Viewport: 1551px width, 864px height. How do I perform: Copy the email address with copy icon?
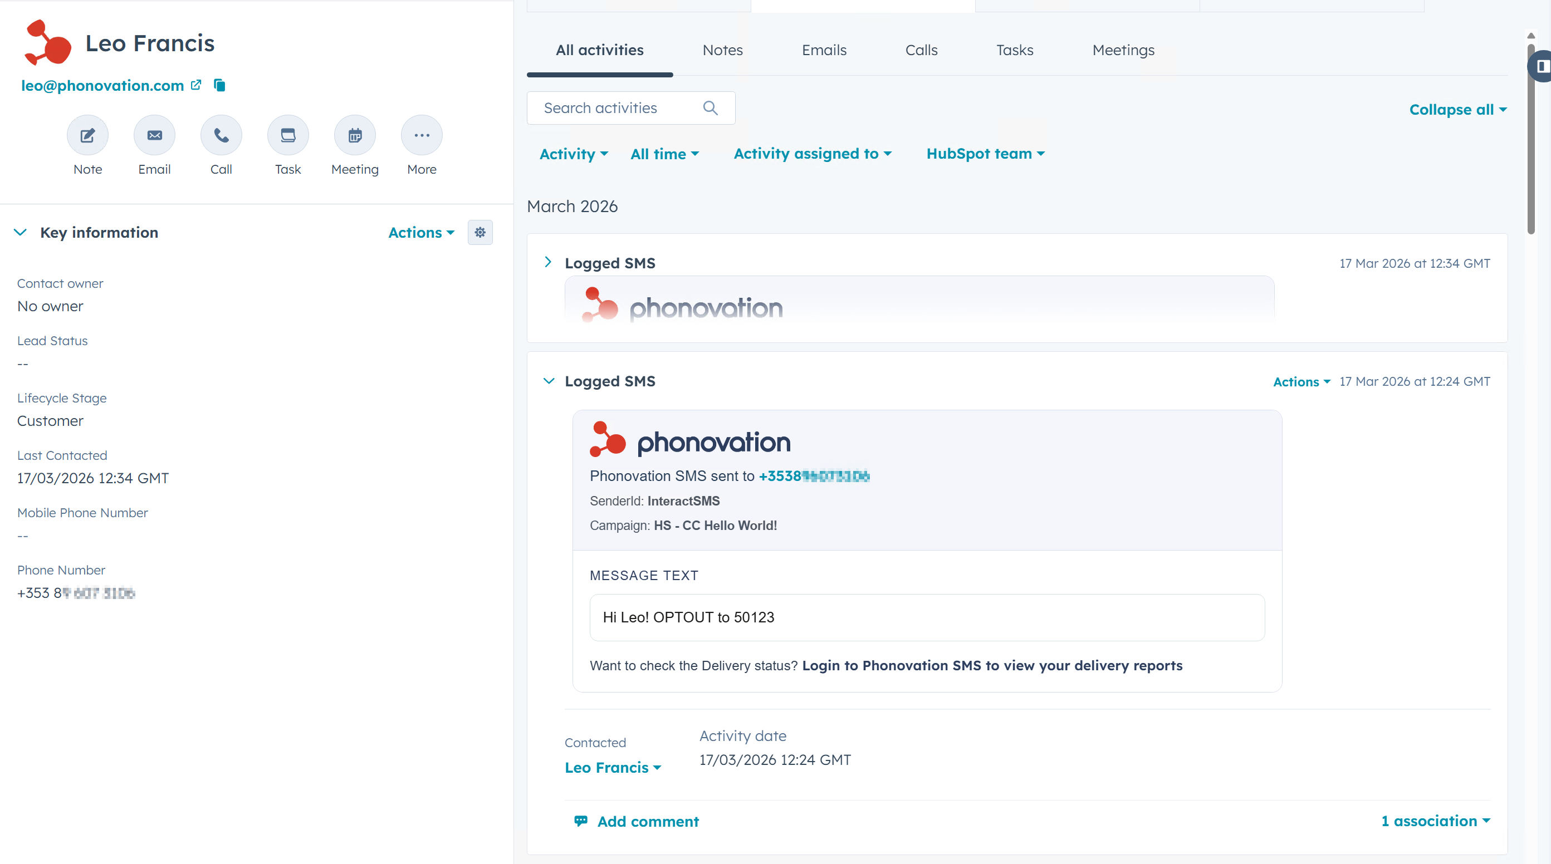point(220,85)
